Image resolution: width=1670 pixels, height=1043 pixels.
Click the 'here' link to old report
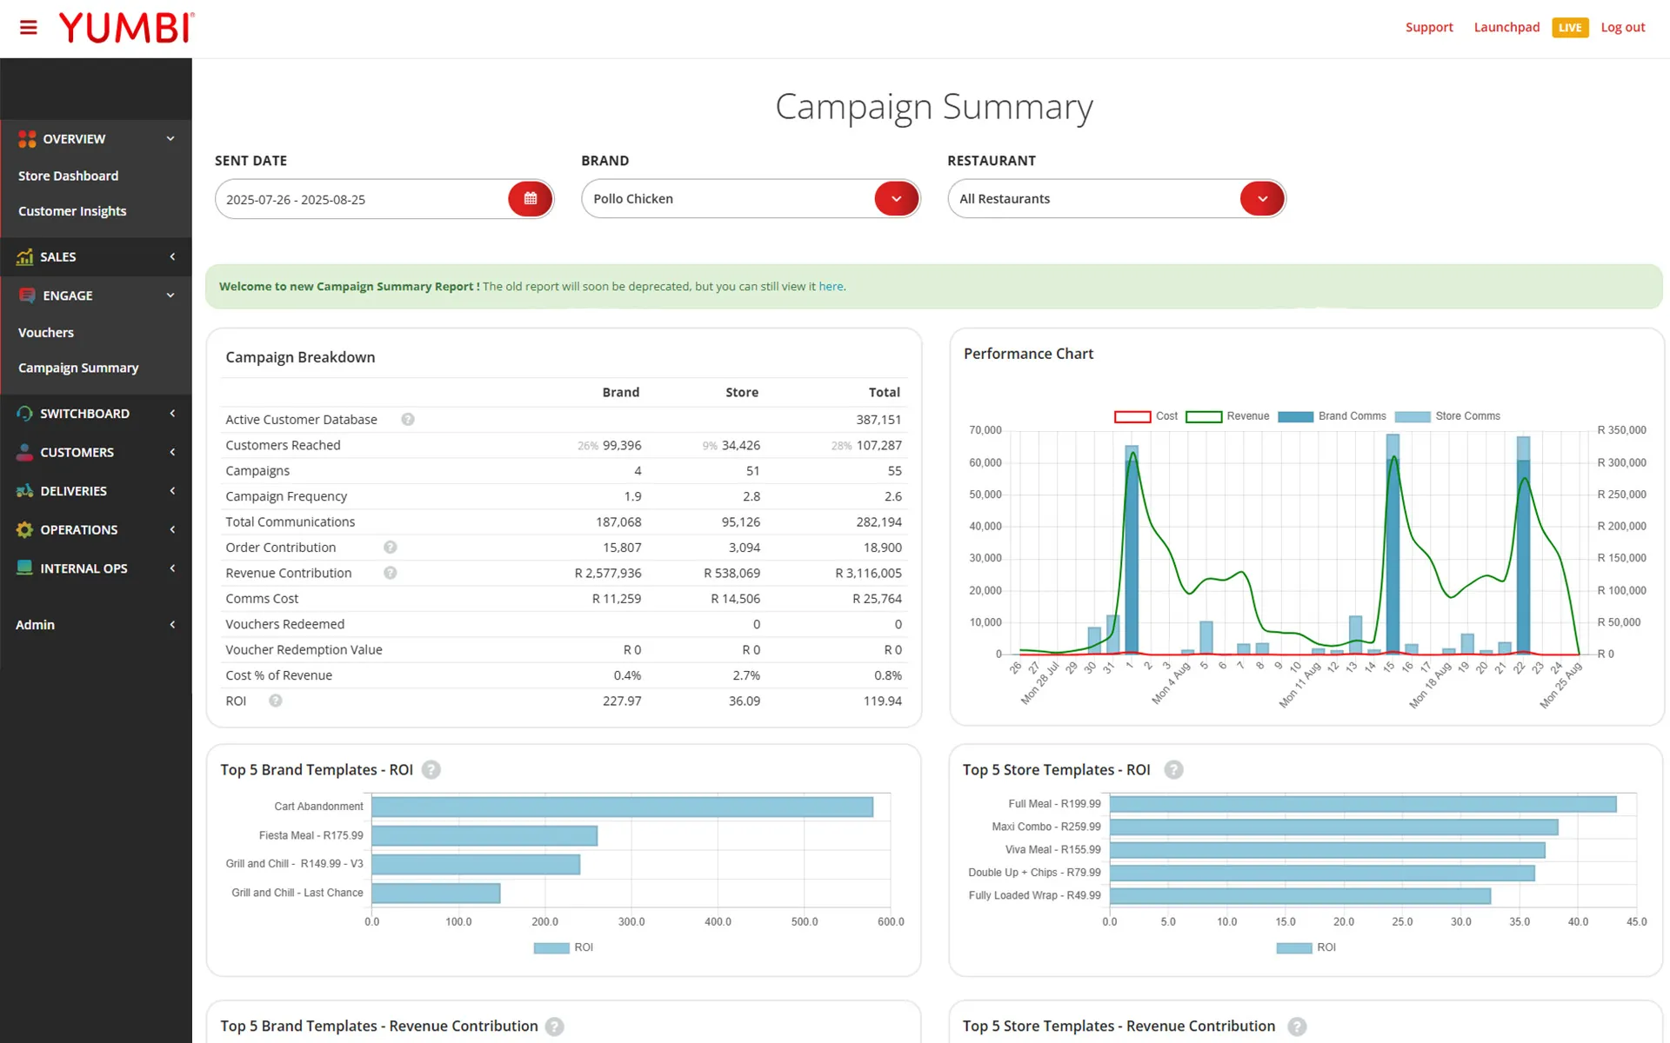pyautogui.click(x=831, y=286)
